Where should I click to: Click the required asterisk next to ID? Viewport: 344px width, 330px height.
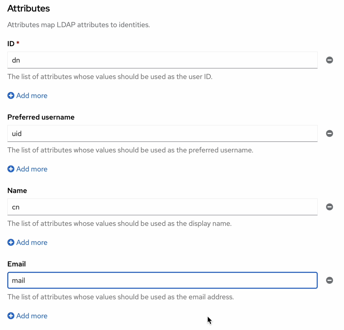click(x=18, y=43)
